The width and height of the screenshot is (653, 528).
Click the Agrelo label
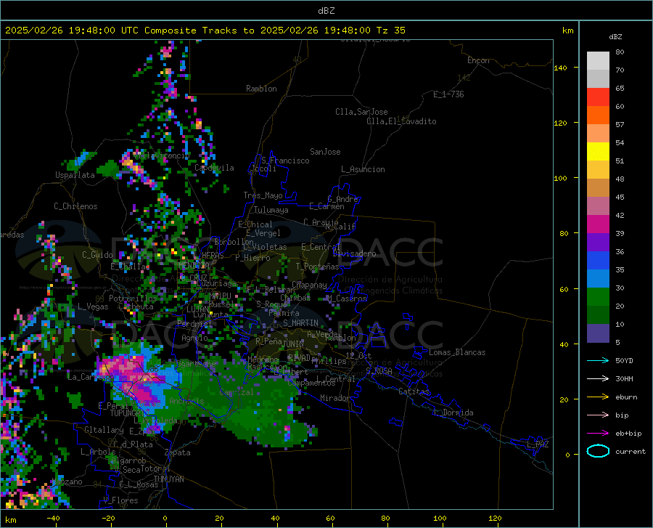pyautogui.click(x=194, y=338)
